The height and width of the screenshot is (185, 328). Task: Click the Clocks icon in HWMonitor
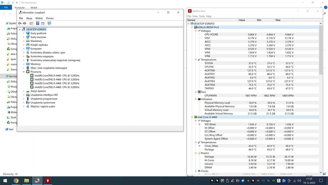(199, 171)
